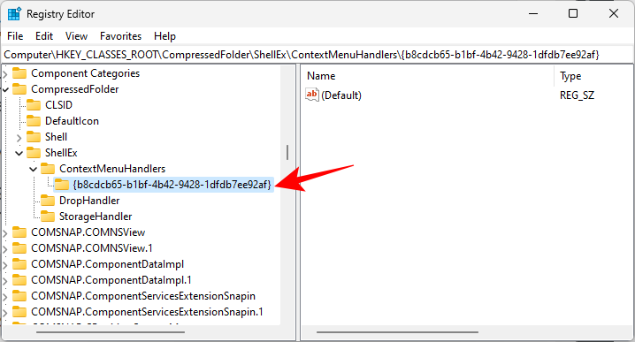Screen dimensions: 635x342
Task: Expand the COMSNAP.COMNSView.1 key
Action: (5, 249)
